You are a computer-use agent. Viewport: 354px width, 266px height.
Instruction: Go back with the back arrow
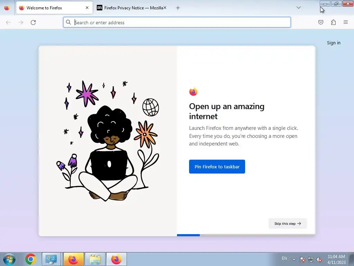[x=8, y=23]
